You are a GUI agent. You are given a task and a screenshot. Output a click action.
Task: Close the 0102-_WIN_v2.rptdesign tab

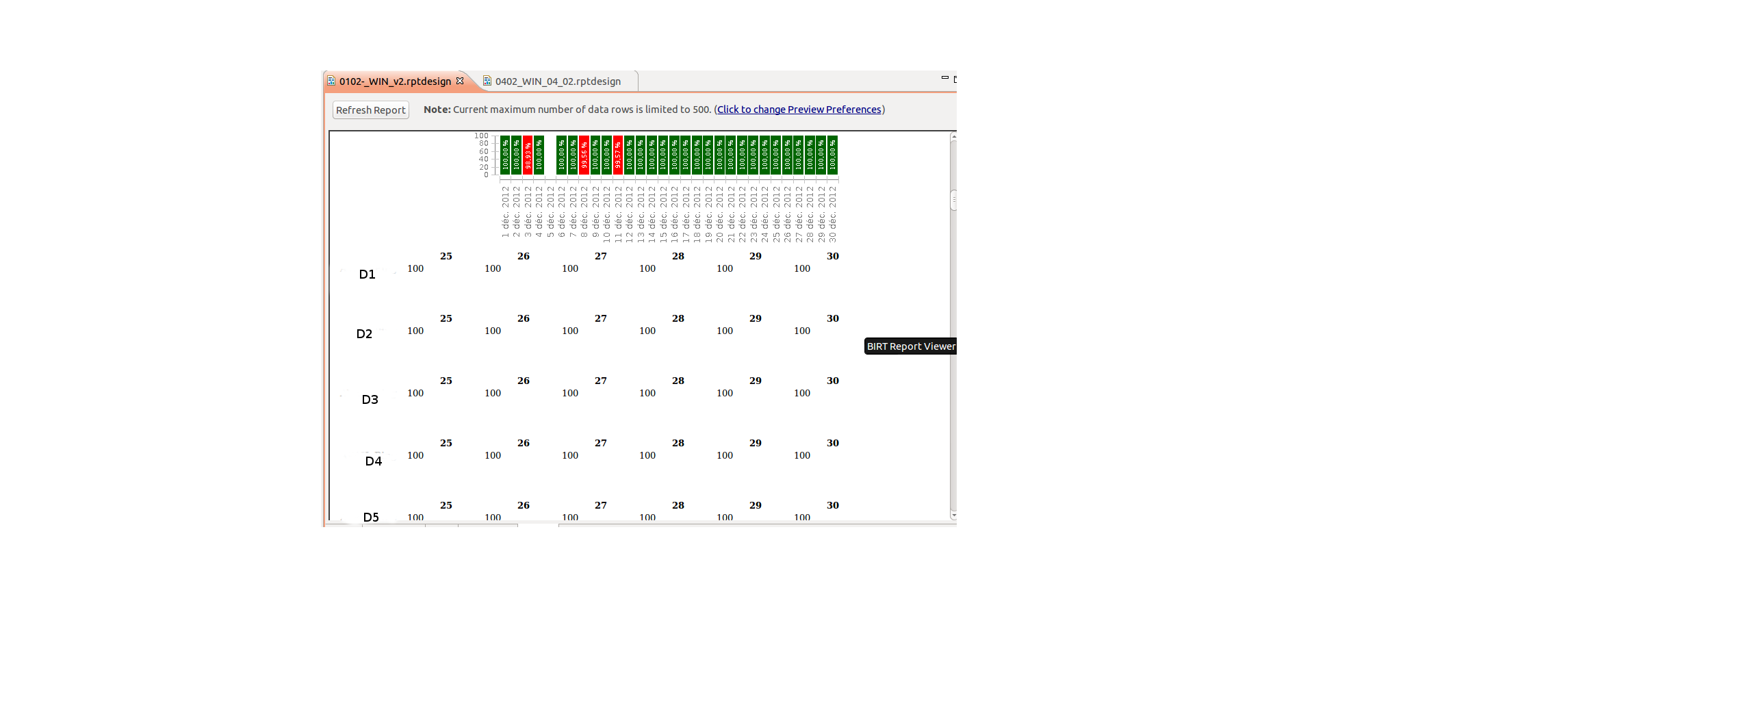(x=460, y=81)
